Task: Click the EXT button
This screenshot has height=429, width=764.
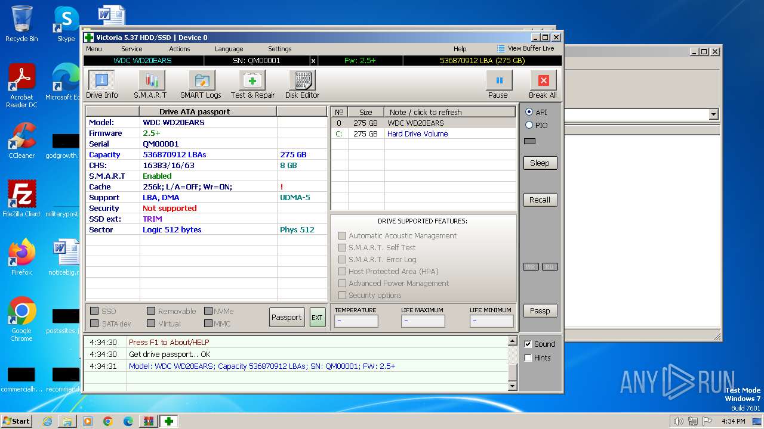Action: [x=317, y=317]
